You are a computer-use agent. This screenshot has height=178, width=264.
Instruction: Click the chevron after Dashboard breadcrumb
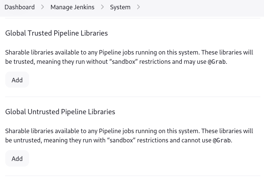tap(42, 7)
